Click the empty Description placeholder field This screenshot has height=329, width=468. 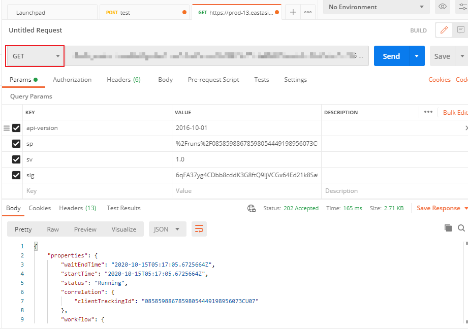tap(395, 191)
